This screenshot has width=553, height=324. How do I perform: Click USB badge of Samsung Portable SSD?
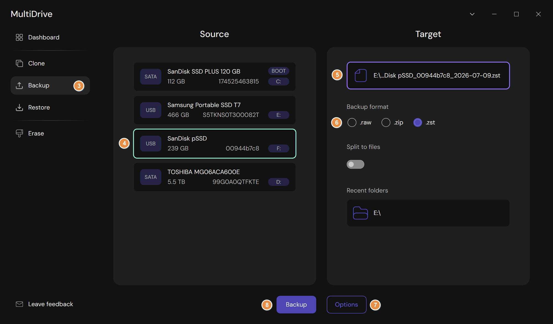pyautogui.click(x=151, y=110)
